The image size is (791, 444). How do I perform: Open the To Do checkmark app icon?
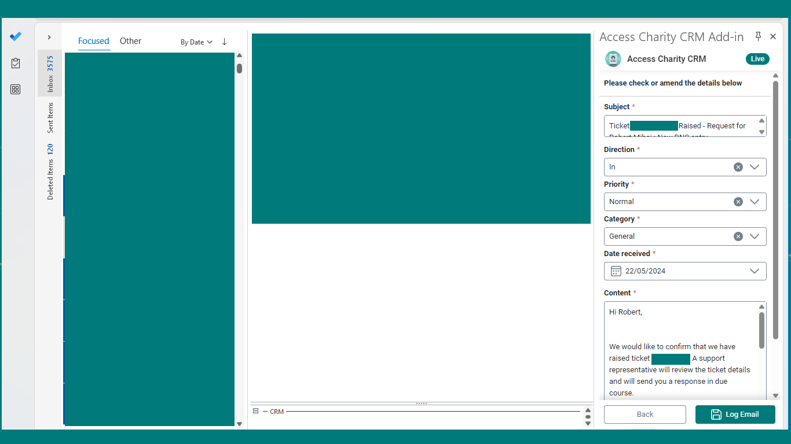pyautogui.click(x=16, y=36)
